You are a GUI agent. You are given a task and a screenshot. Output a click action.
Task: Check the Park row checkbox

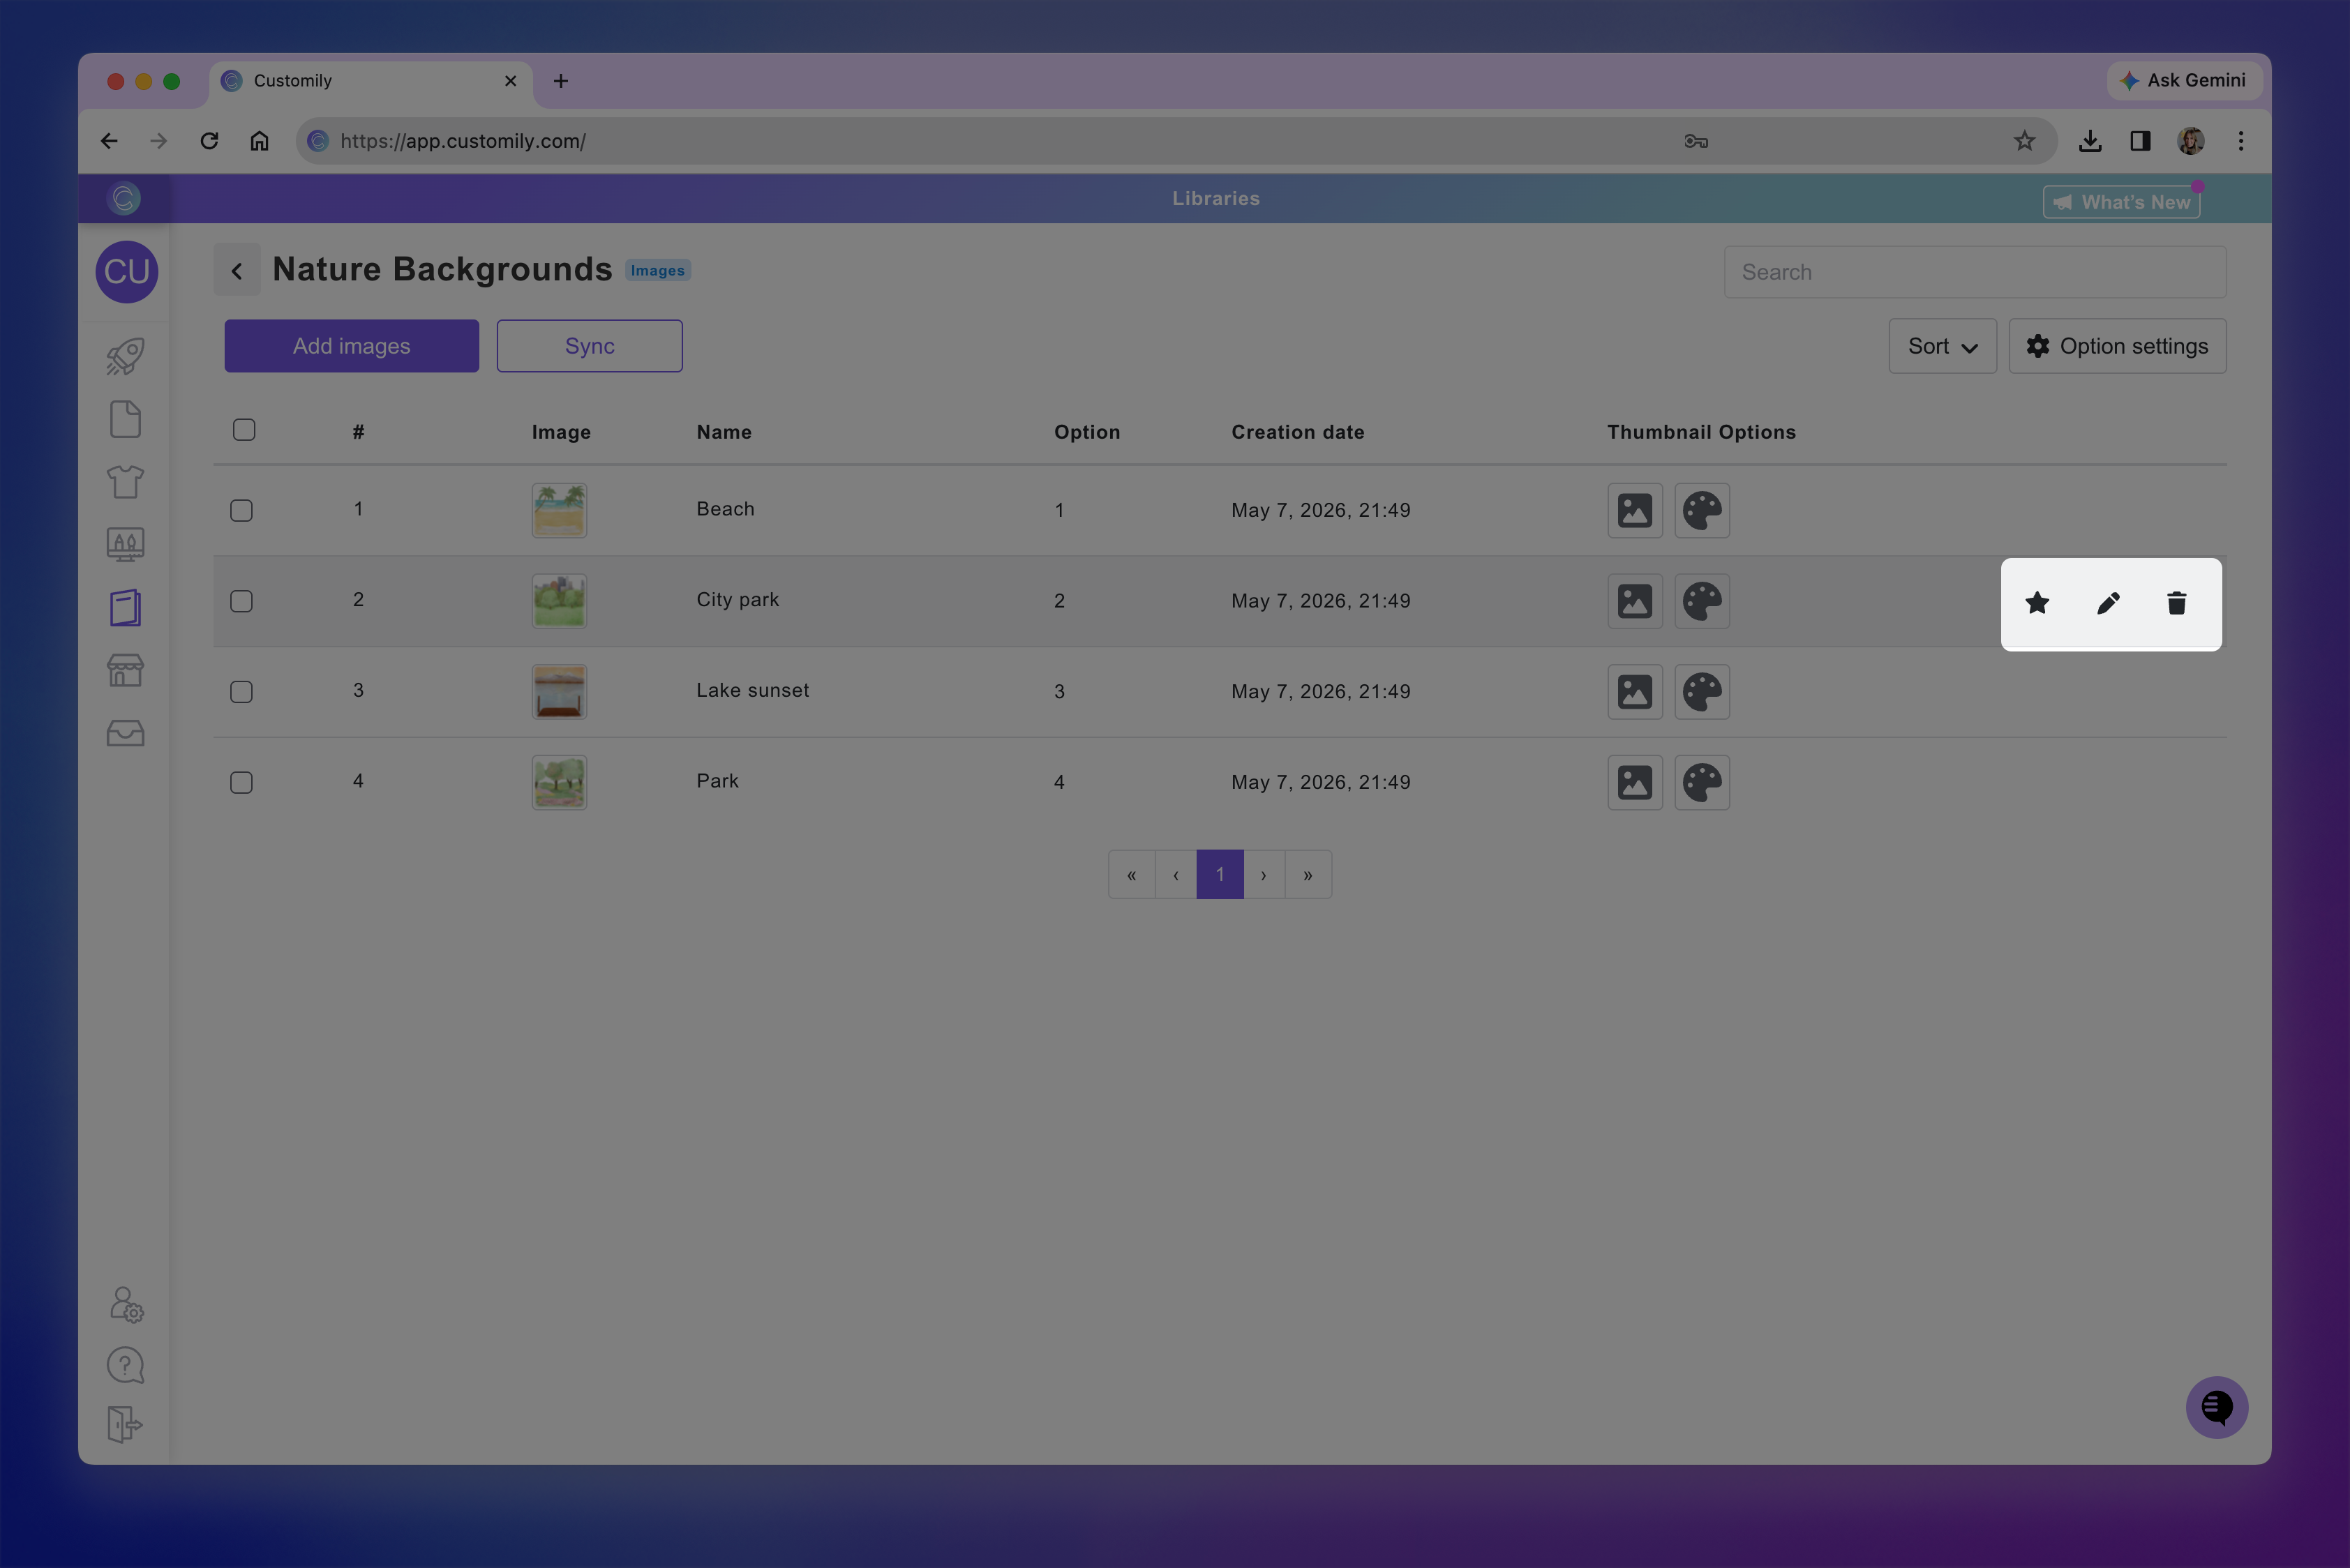point(241,782)
